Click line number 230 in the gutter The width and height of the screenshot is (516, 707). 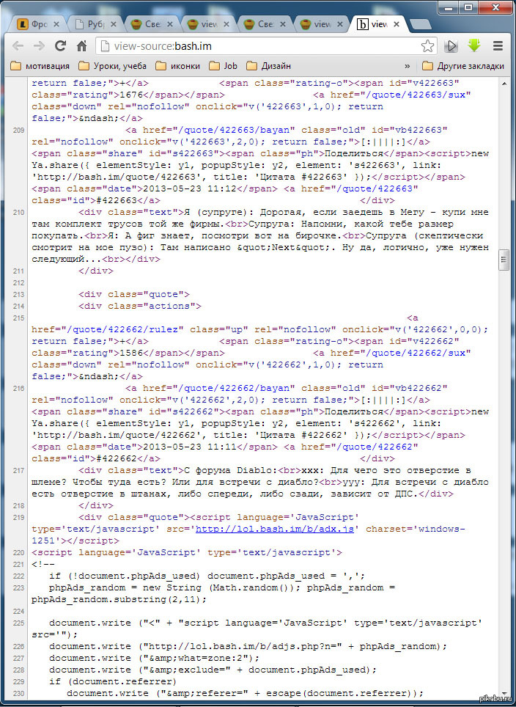[x=18, y=694]
